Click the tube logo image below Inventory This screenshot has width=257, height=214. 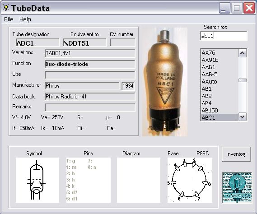(x=237, y=188)
